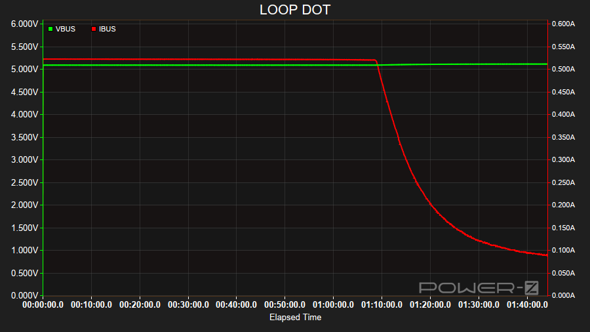Click the red IBUS legend swatch

(x=94, y=29)
